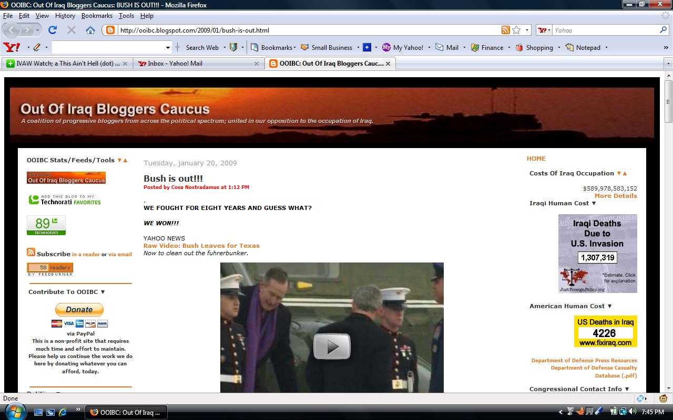Open Yahoo Mail from the toolbar
The height and width of the screenshot is (420, 673).
click(446, 47)
